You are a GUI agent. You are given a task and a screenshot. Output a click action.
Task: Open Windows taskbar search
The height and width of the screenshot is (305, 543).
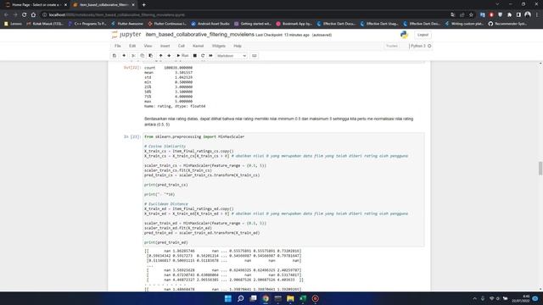(241, 298)
